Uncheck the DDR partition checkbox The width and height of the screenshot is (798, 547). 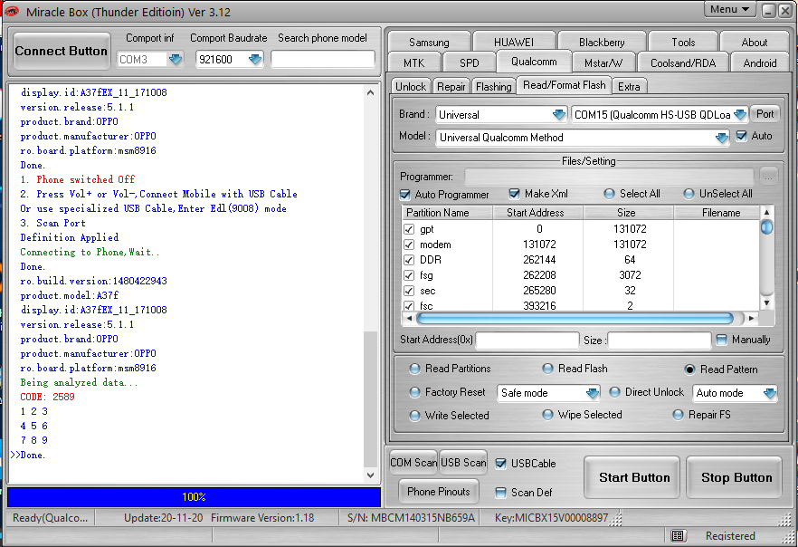409,260
